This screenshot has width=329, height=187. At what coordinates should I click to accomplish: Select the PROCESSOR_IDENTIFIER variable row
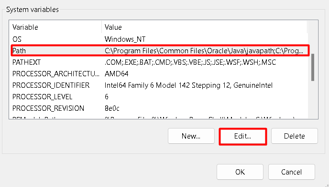pos(158,85)
